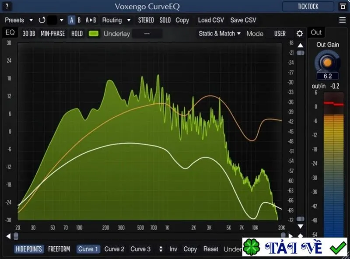Viewport: 350px width, 259px height.
Task: Open the Static & Match dropdown
Action: (220, 34)
